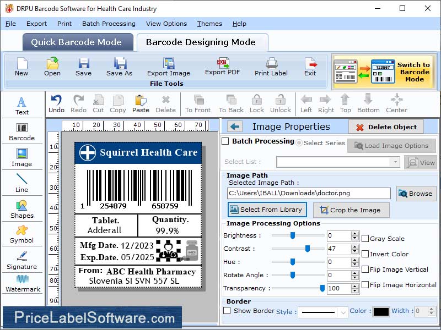
Task: Click the Contrast slider handle
Action: [308, 249]
